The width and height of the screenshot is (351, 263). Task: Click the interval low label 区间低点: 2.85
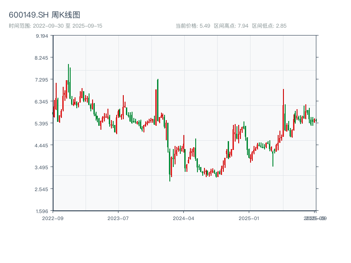269,26
